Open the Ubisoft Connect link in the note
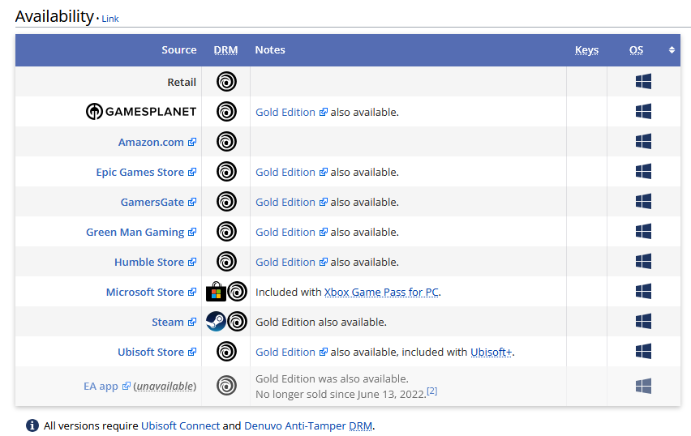Viewport: 691px width, 436px height. 180,426
